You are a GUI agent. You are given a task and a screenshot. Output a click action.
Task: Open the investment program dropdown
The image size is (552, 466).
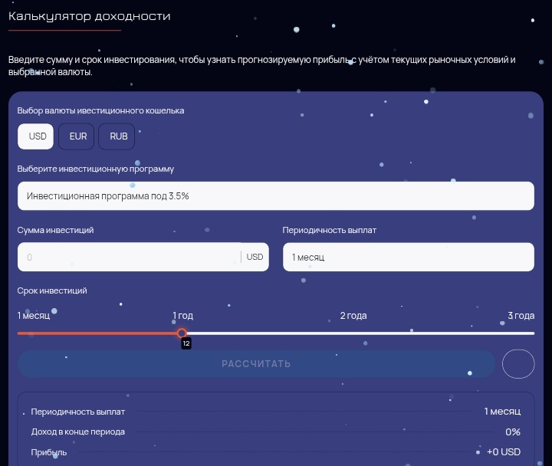275,196
